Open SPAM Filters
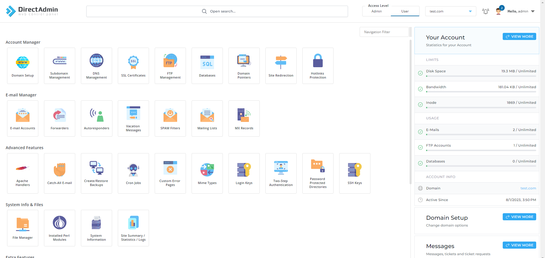This screenshot has height=258, width=545. point(170,119)
